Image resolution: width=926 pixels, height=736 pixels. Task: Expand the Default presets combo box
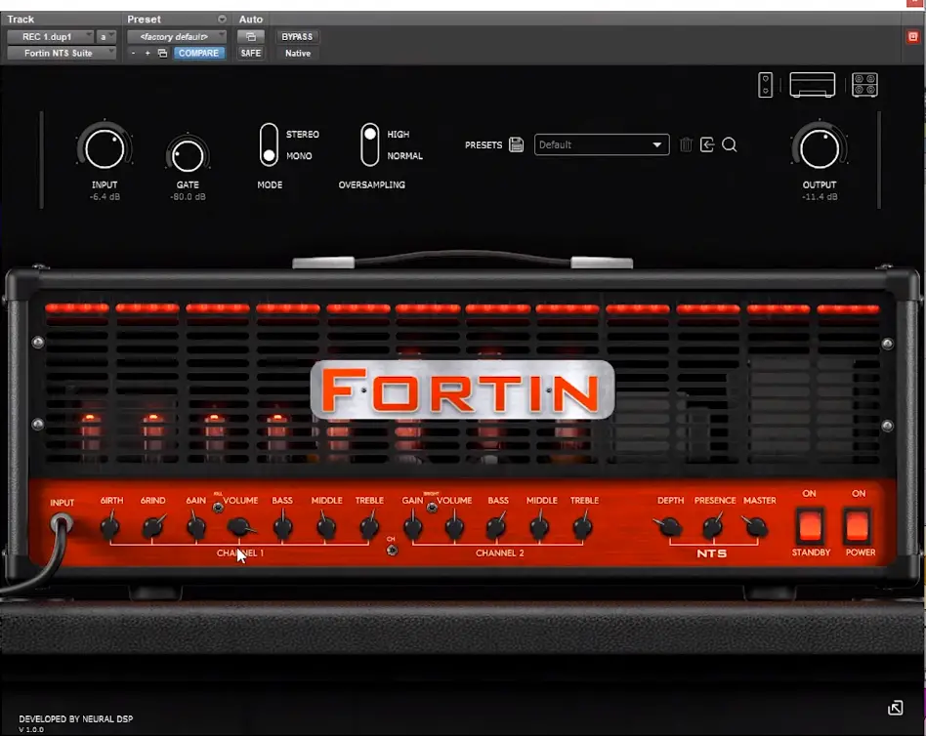click(x=602, y=144)
